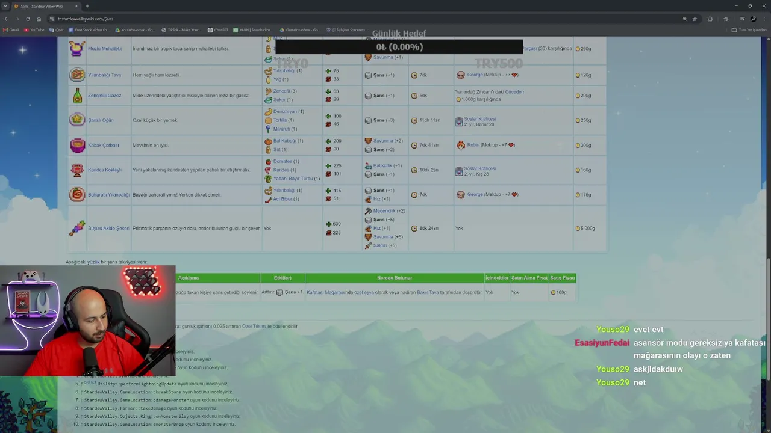This screenshot has height=433, width=771.
Task: Open the Tortilla ingredient link
Action: (280, 120)
